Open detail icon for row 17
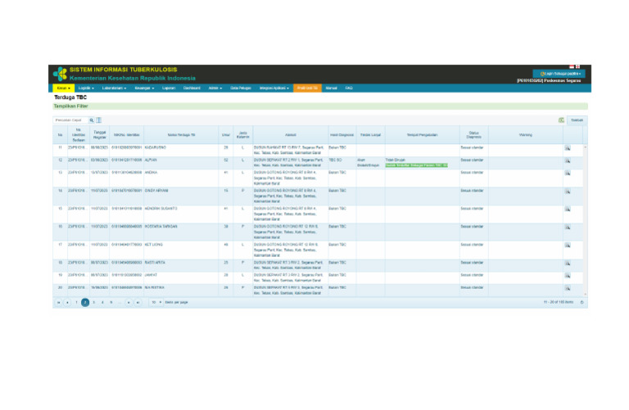This screenshot has height=410, width=629. (x=568, y=246)
